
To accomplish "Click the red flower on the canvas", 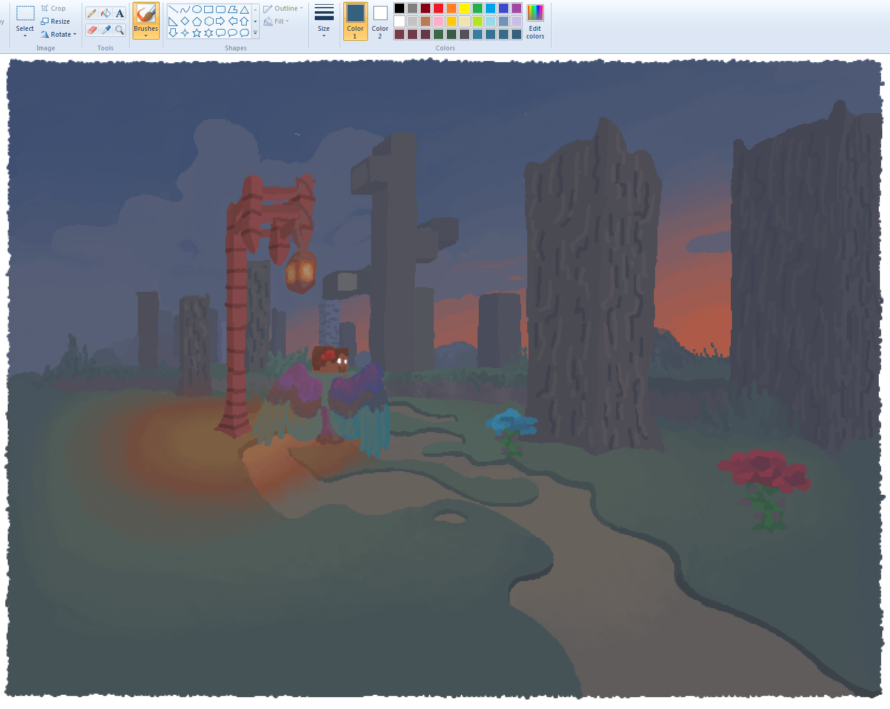I will [x=764, y=469].
